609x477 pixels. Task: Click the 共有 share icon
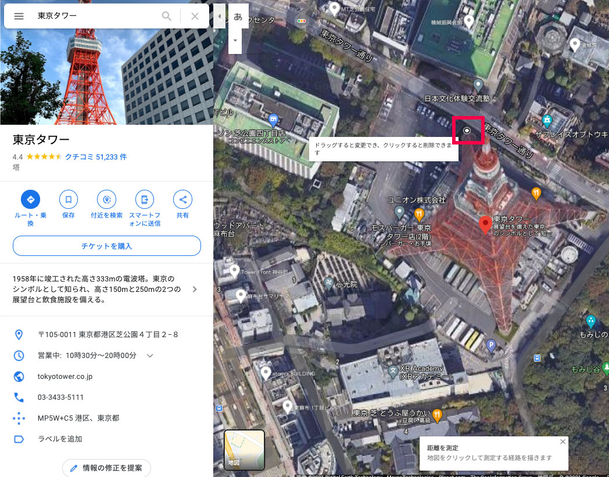click(182, 200)
